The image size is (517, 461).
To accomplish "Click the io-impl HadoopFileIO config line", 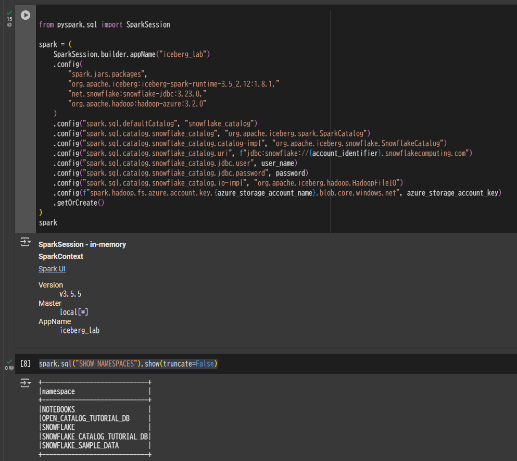I will tap(228, 183).
